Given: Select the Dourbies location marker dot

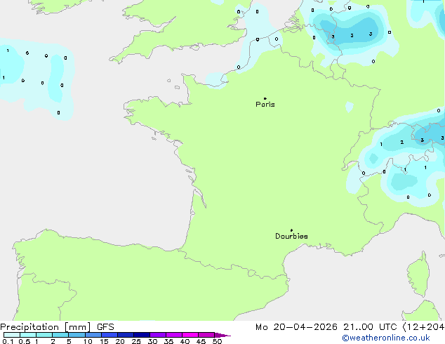Looking at the screenshot, I should click(291, 230).
